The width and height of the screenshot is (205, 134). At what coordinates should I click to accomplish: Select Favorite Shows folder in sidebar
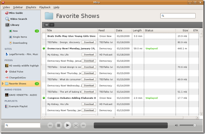pyautogui.click(x=21, y=84)
